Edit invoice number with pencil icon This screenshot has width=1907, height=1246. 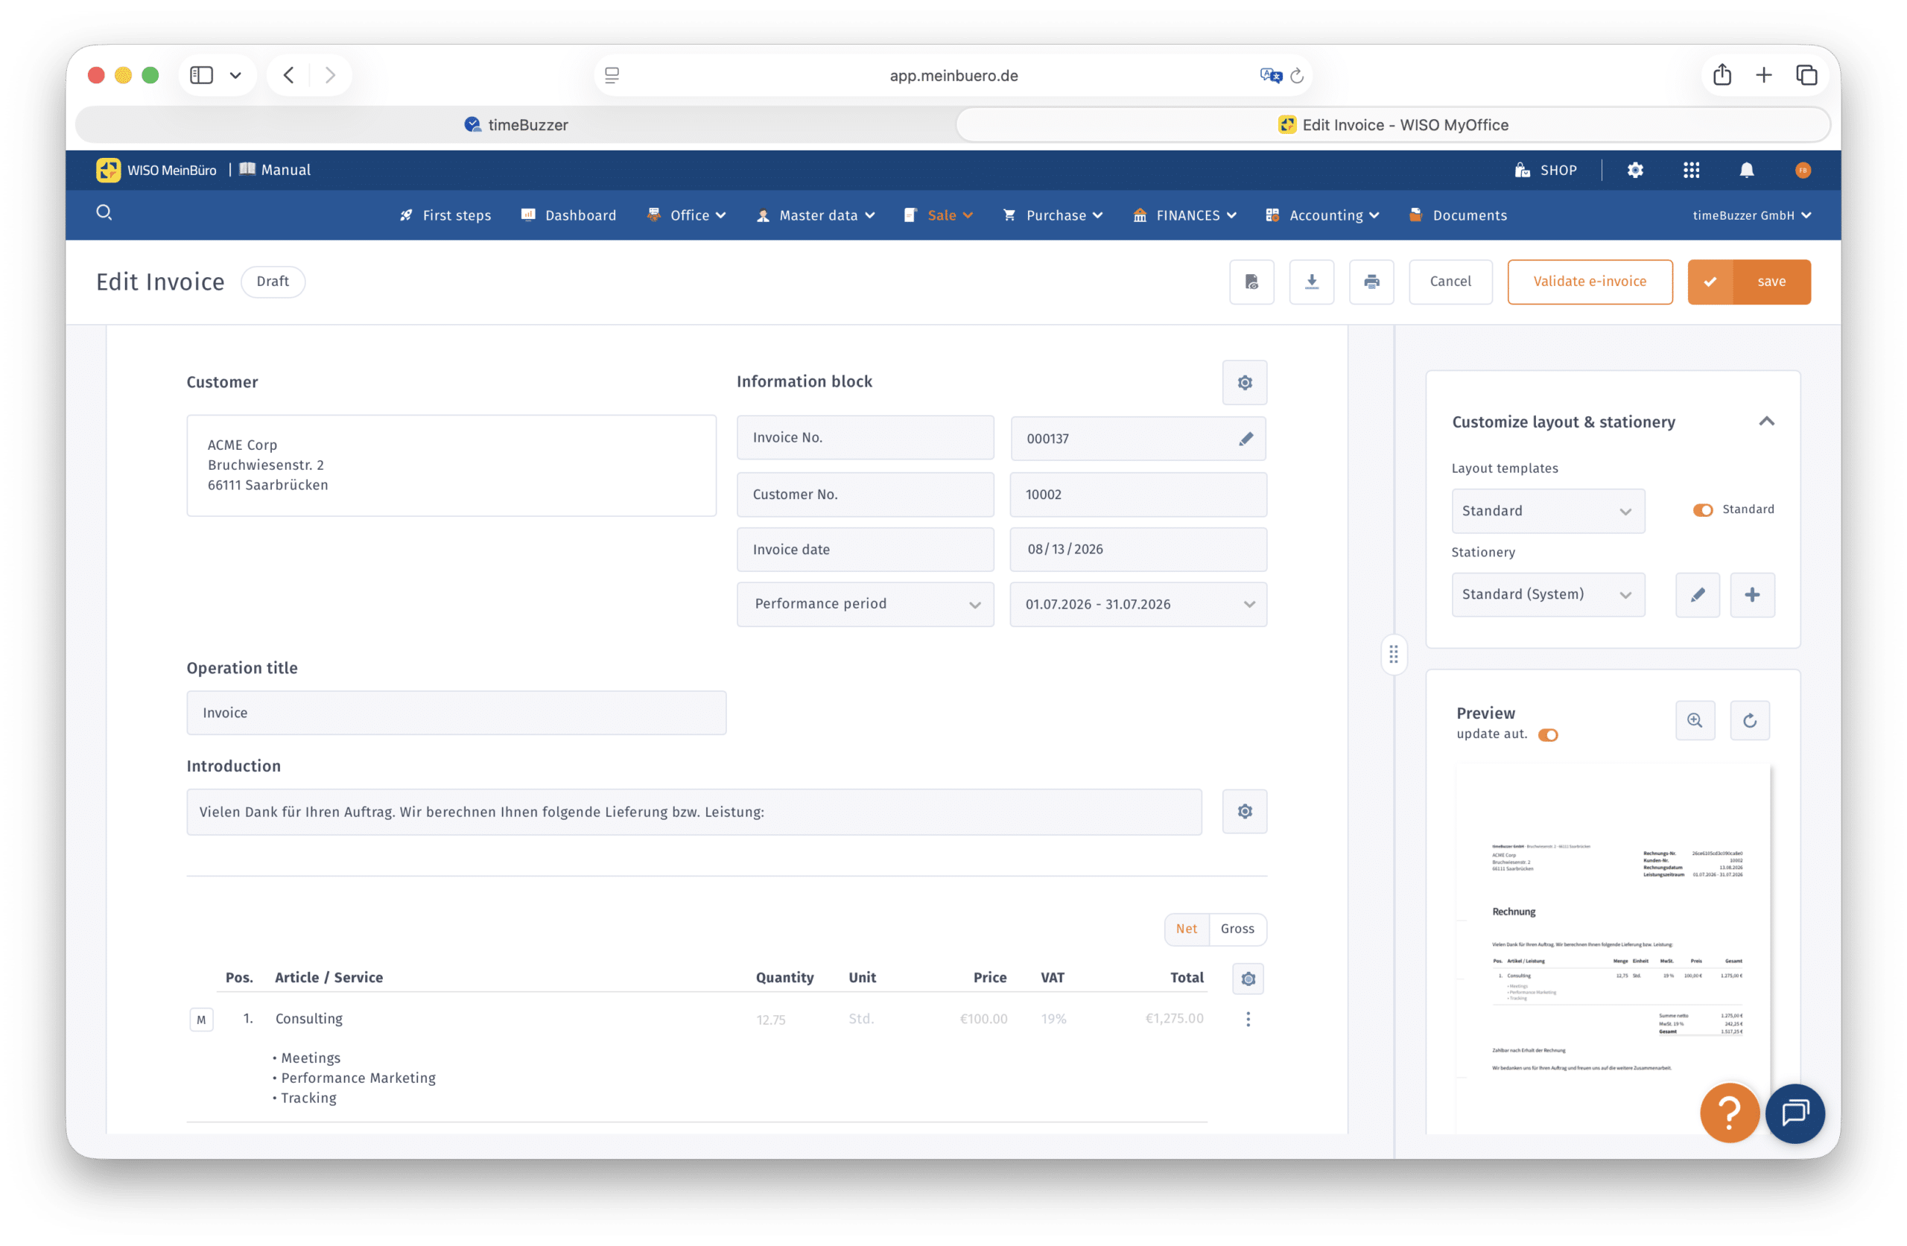(1246, 439)
